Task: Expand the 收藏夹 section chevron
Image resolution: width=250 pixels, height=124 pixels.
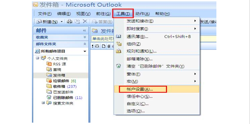Action: [85, 37]
